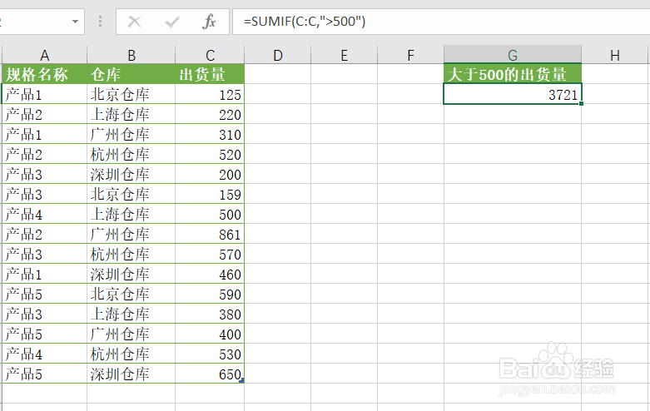Screen dimensions: 650x411
Task: Click the Insert Function fx icon
Action: coord(210,22)
